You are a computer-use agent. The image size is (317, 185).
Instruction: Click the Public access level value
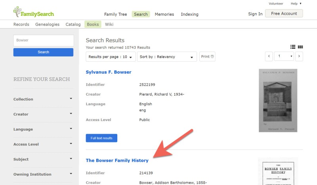(x=144, y=120)
